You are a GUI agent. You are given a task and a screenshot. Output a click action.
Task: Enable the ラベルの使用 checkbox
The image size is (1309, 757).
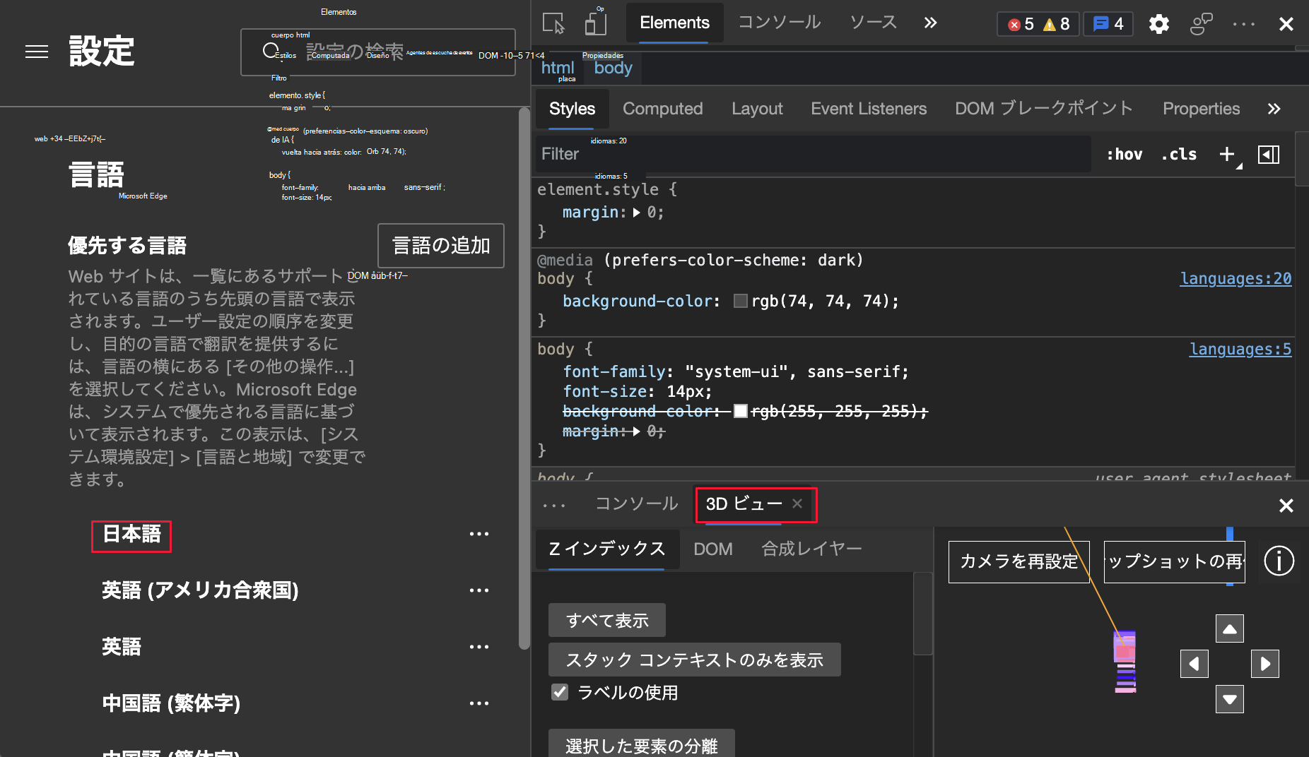pos(560,692)
